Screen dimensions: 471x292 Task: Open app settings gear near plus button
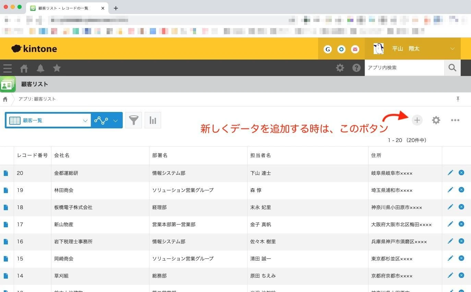click(x=436, y=120)
